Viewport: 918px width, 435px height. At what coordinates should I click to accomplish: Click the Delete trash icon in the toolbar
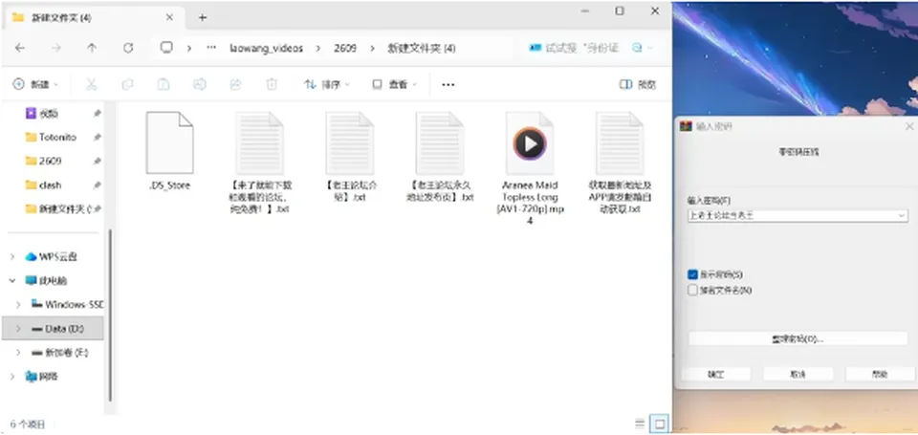[x=272, y=84]
